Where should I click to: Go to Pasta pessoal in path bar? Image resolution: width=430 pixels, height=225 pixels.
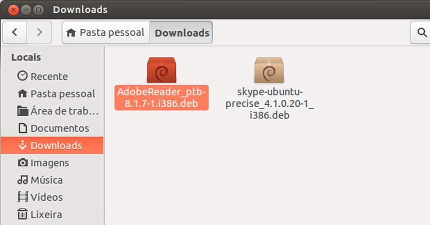(x=106, y=33)
